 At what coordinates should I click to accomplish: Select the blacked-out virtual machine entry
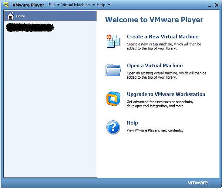pyautogui.click(x=30, y=27)
